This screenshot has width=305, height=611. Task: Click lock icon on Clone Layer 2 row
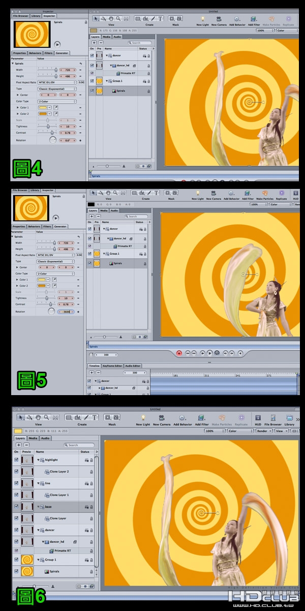(x=91, y=471)
